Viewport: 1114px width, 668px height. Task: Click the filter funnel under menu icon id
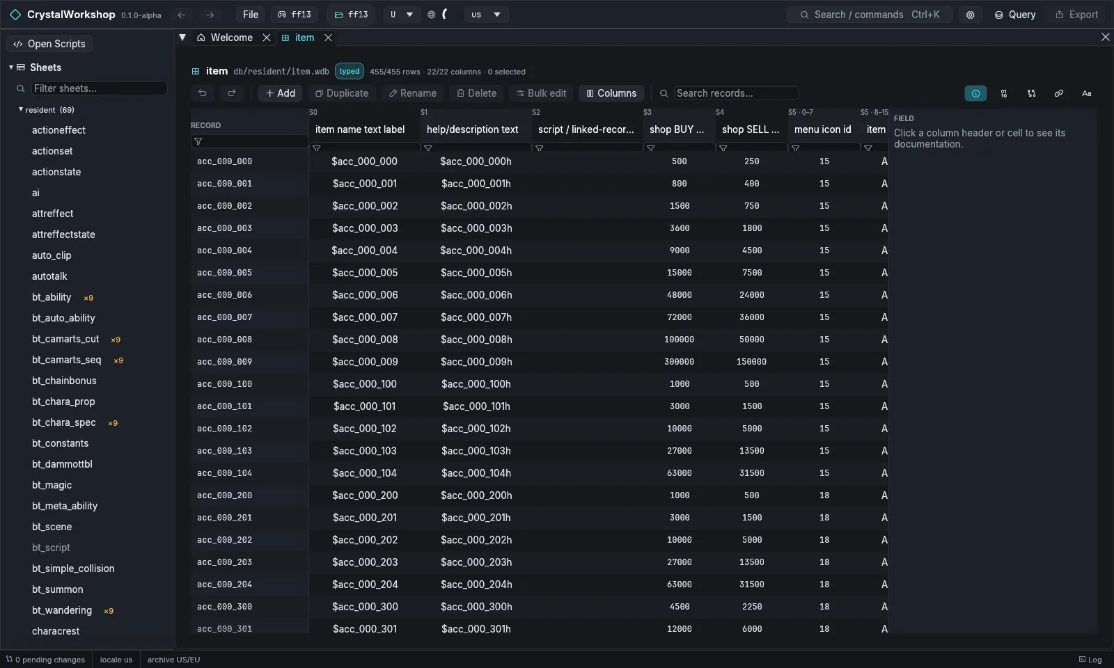(796, 148)
